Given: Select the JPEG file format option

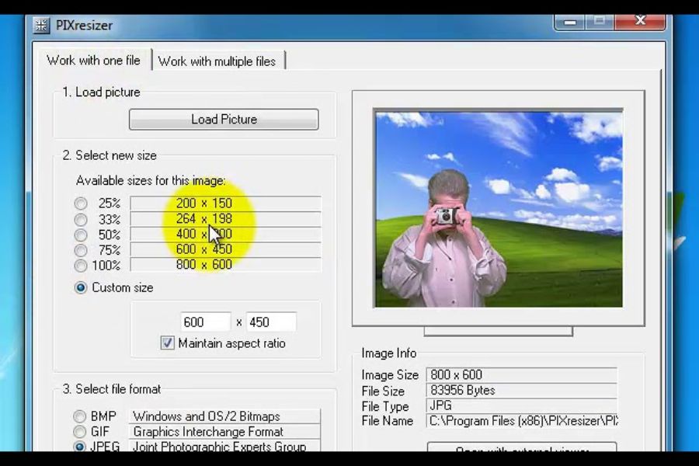Looking at the screenshot, I should (80, 447).
